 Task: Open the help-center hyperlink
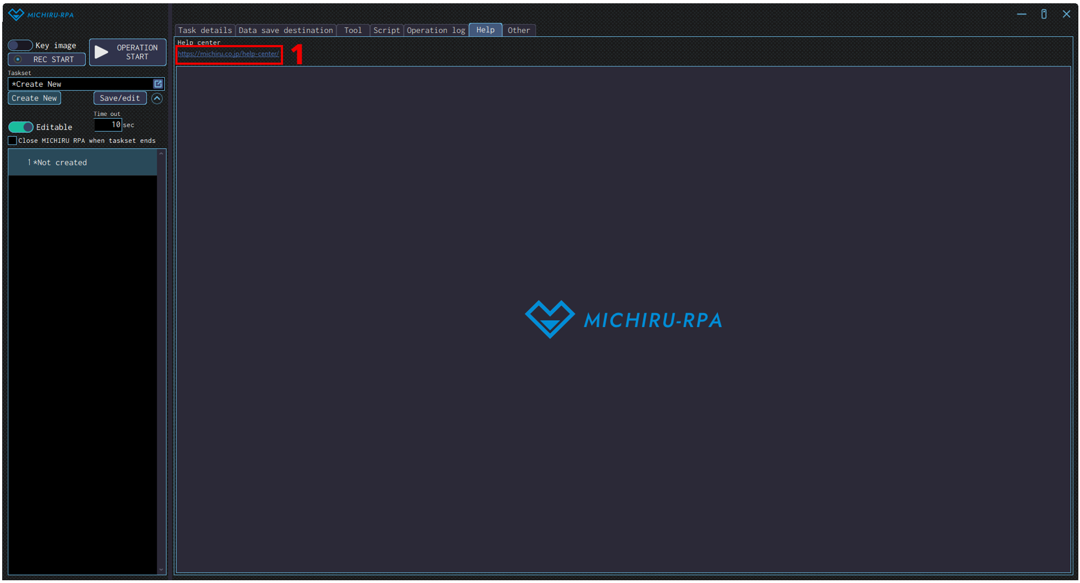pos(228,54)
